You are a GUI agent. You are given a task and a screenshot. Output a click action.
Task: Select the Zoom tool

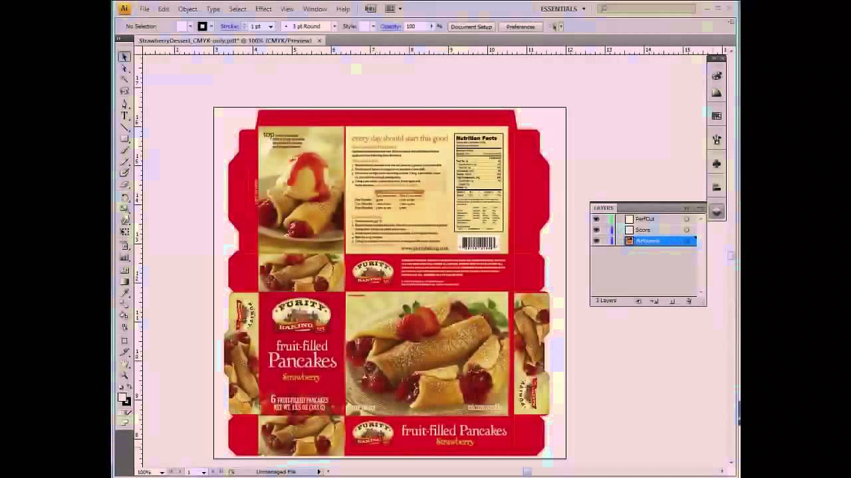(124, 376)
